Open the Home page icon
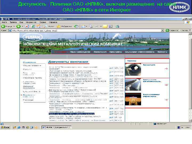192x144 pixels. tap(39, 26)
